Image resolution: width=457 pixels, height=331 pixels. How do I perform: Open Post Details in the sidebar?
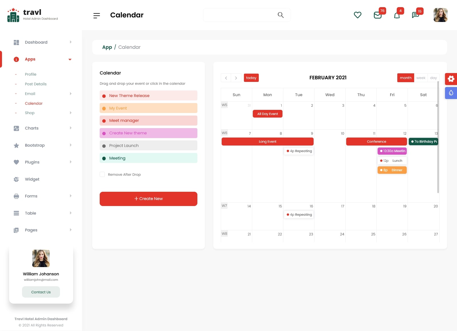coord(36,84)
